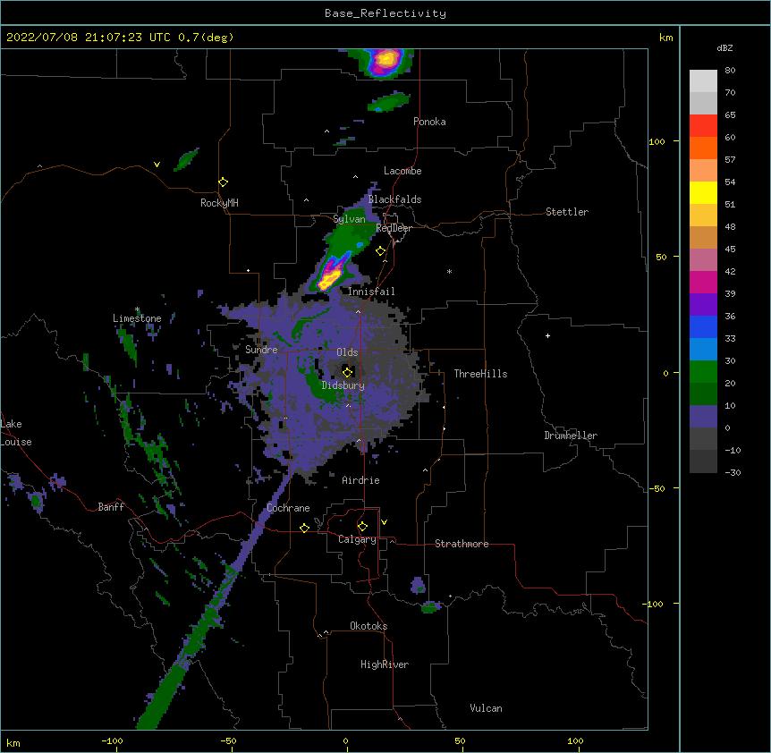Click the Cochrane town label
This screenshot has height=753, width=771.
tap(288, 508)
